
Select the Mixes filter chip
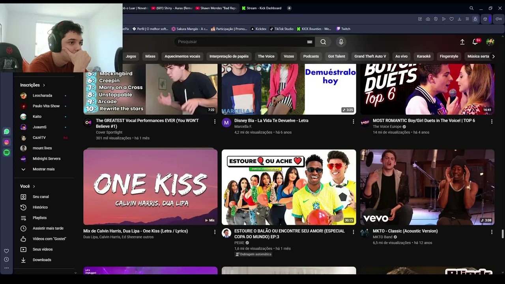tap(150, 56)
